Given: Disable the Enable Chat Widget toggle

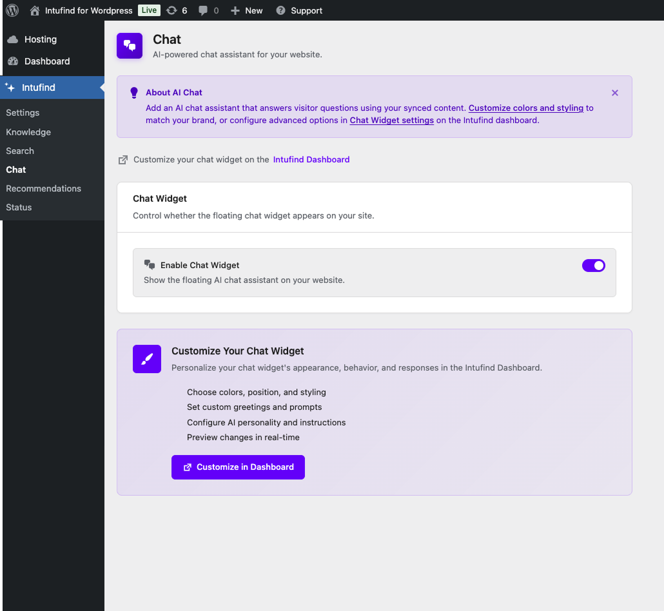Looking at the screenshot, I should coord(593,265).
